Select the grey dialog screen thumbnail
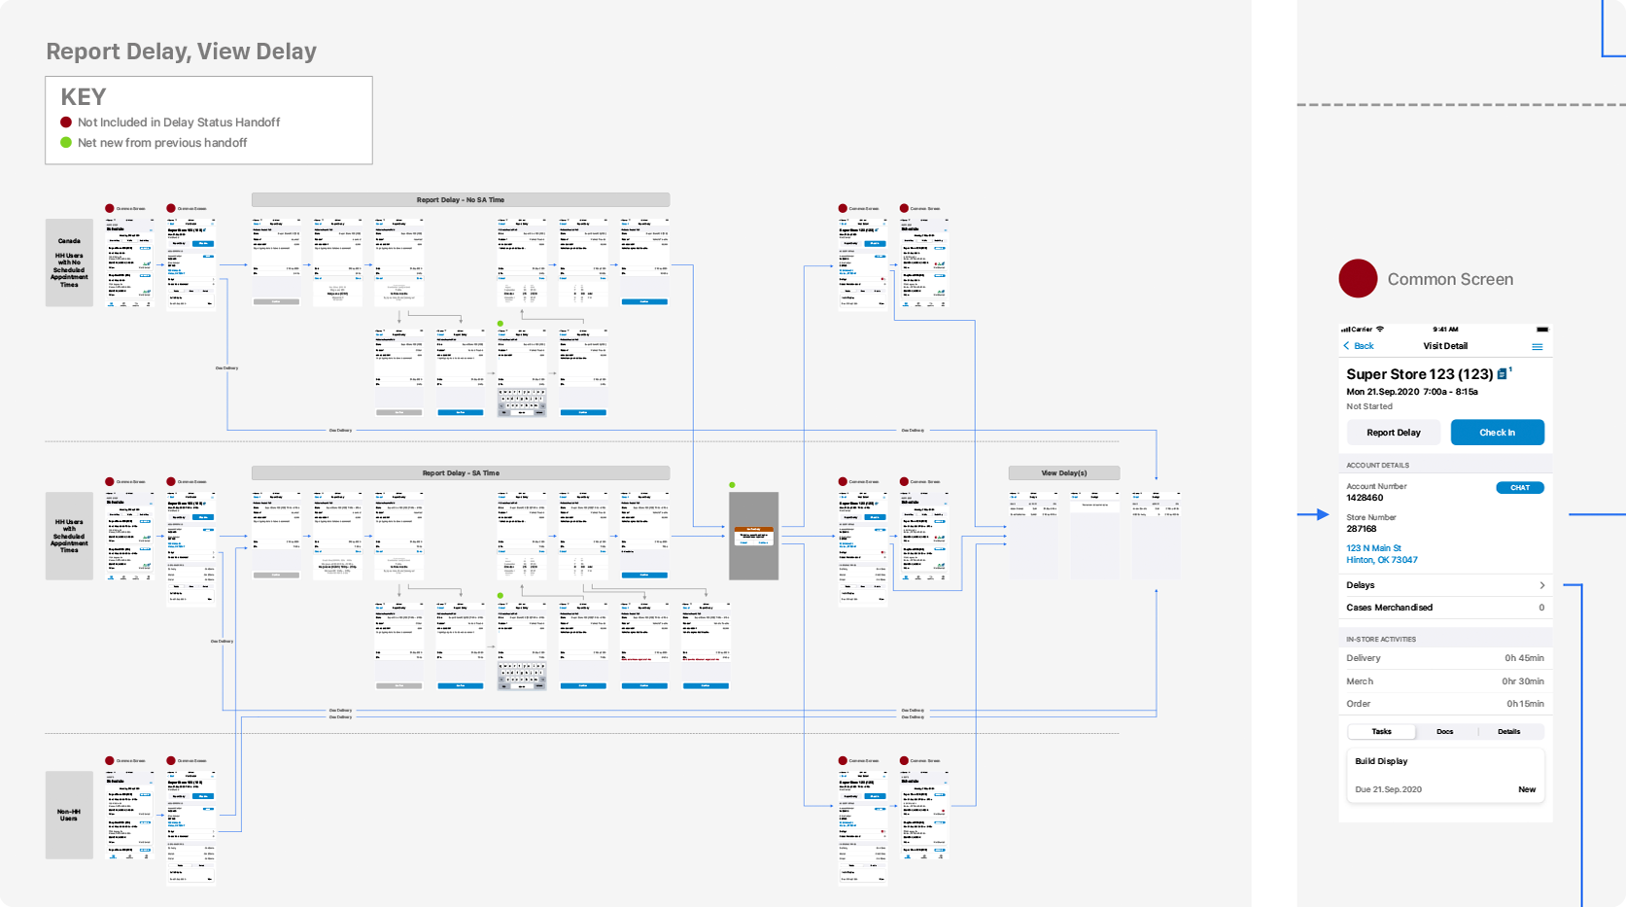The image size is (1626, 907). coord(754,536)
